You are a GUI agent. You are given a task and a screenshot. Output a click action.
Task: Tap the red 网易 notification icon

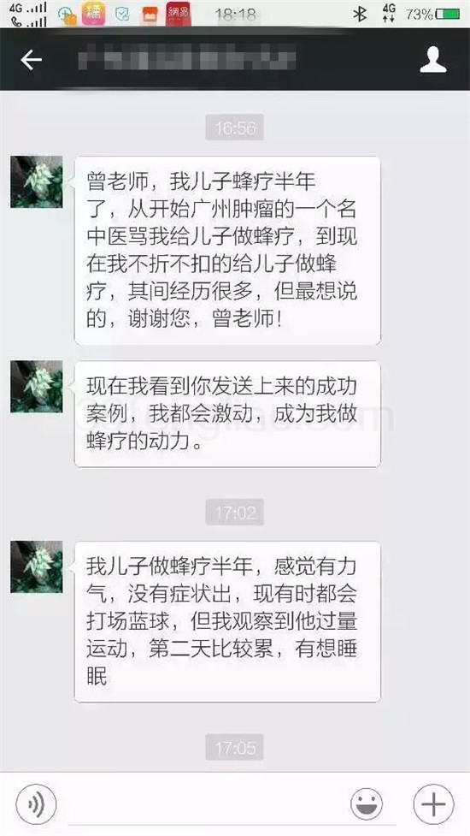[179, 14]
